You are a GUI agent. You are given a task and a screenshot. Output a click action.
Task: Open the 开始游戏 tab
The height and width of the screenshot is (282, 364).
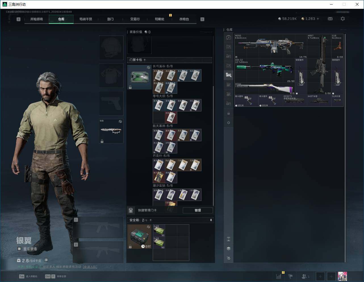[x=37, y=19]
